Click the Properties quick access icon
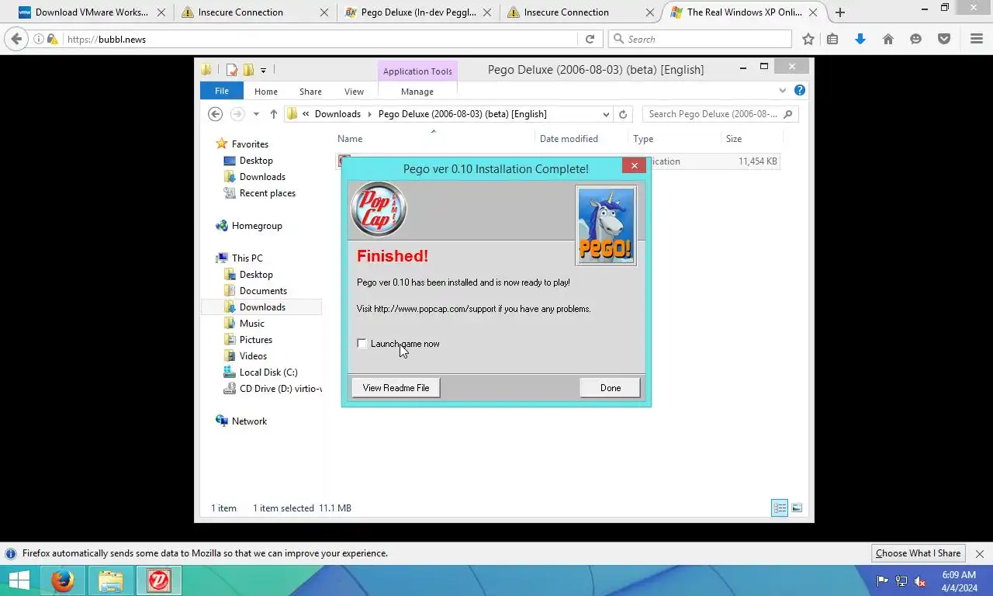 pyautogui.click(x=231, y=70)
